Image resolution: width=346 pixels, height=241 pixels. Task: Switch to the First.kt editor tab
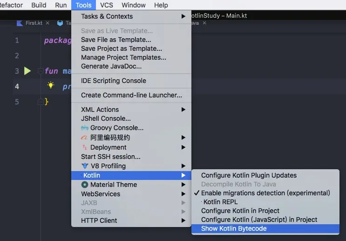34,23
